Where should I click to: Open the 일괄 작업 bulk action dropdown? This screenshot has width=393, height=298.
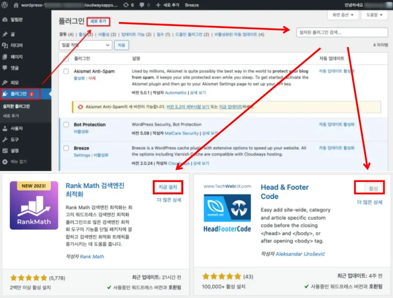[x=84, y=45]
